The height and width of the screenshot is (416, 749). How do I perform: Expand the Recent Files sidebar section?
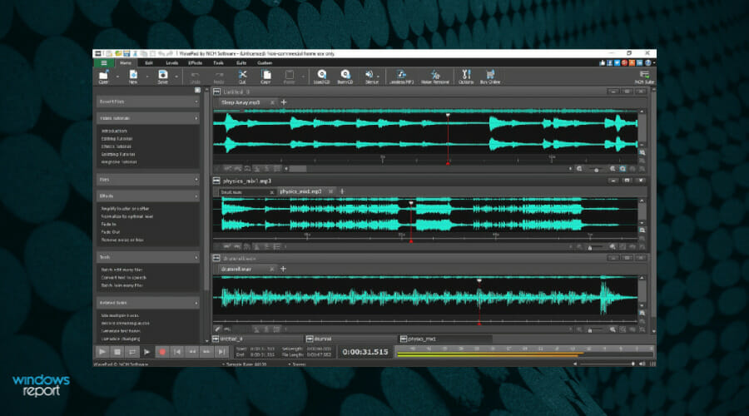(x=148, y=102)
